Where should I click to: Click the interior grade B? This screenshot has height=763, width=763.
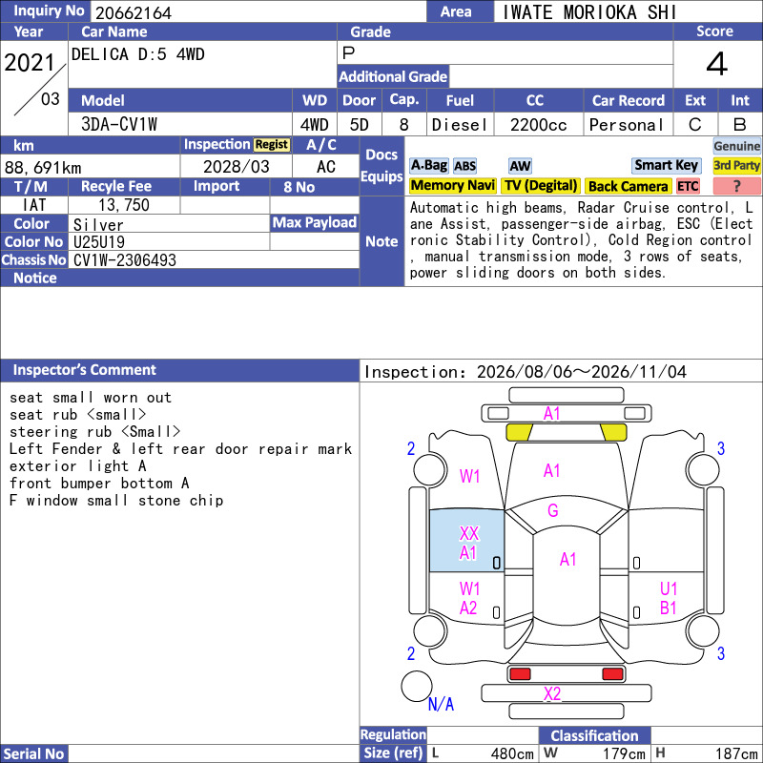(x=740, y=125)
